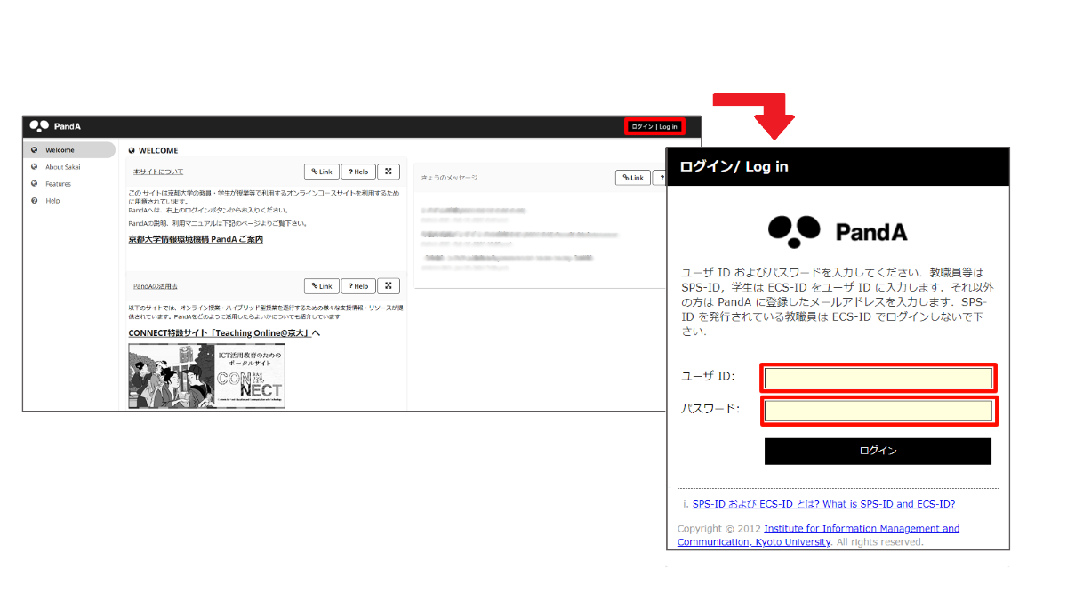Viewport: 1067px width, 600px height.
Task: Open Help for the PandAの活用法 section
Action: point(357,285)
